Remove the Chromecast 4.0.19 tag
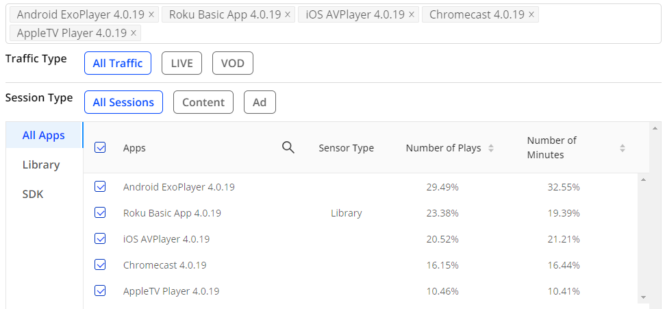Image resolution: width=665 pixels, height=309 pixels. click(531, 14)
